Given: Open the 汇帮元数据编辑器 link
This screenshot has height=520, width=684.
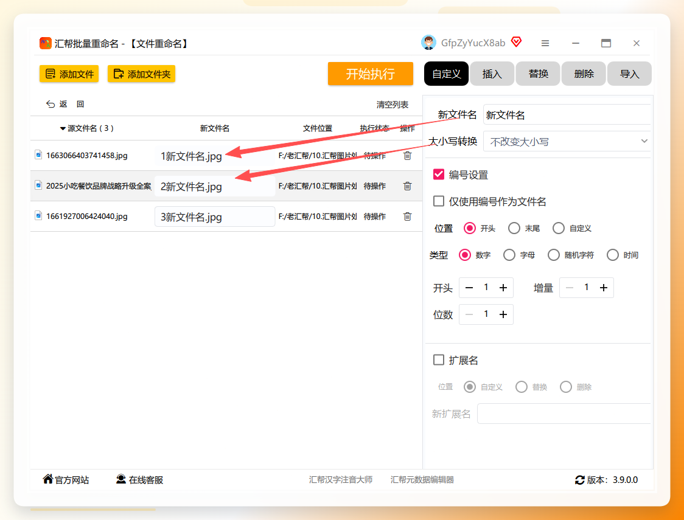Looking at the screenshot, I should (422, 480).
